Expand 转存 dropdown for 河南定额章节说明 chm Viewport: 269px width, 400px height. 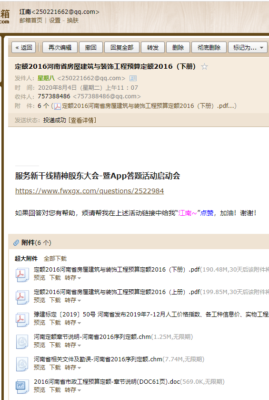(x=73, y=345)
